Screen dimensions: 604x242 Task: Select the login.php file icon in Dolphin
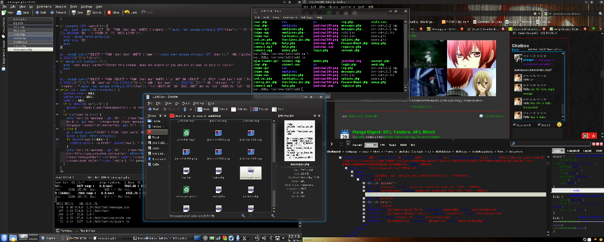pos(218,172)
